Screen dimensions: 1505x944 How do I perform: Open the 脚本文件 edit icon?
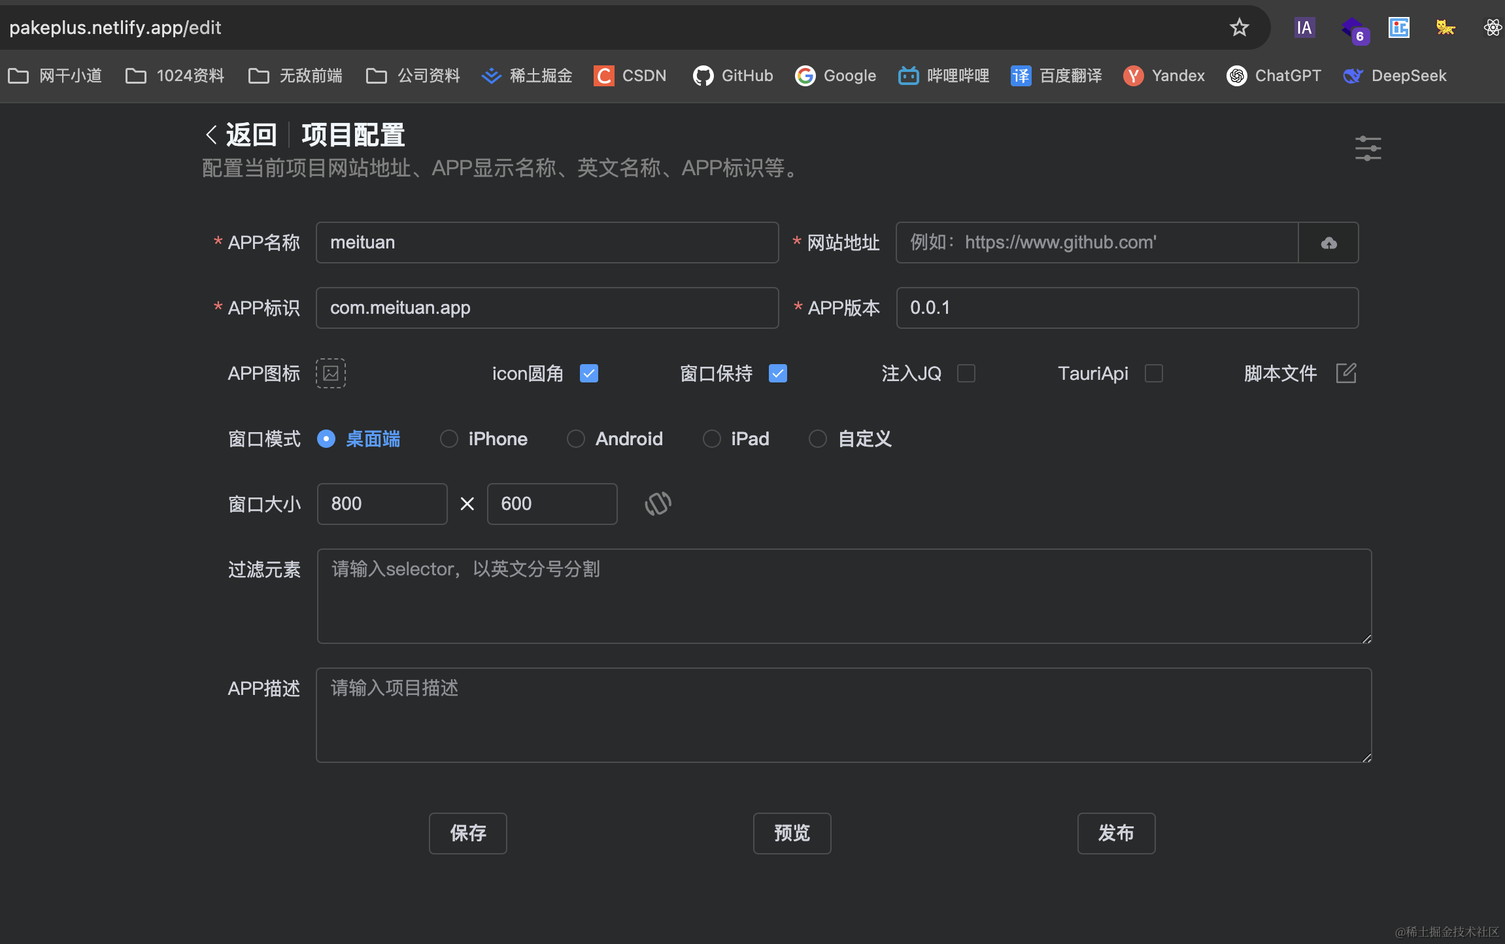click(x=1346, y=373)
